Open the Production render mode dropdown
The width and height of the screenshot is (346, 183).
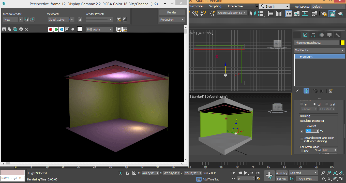click(x=172, y=20)
